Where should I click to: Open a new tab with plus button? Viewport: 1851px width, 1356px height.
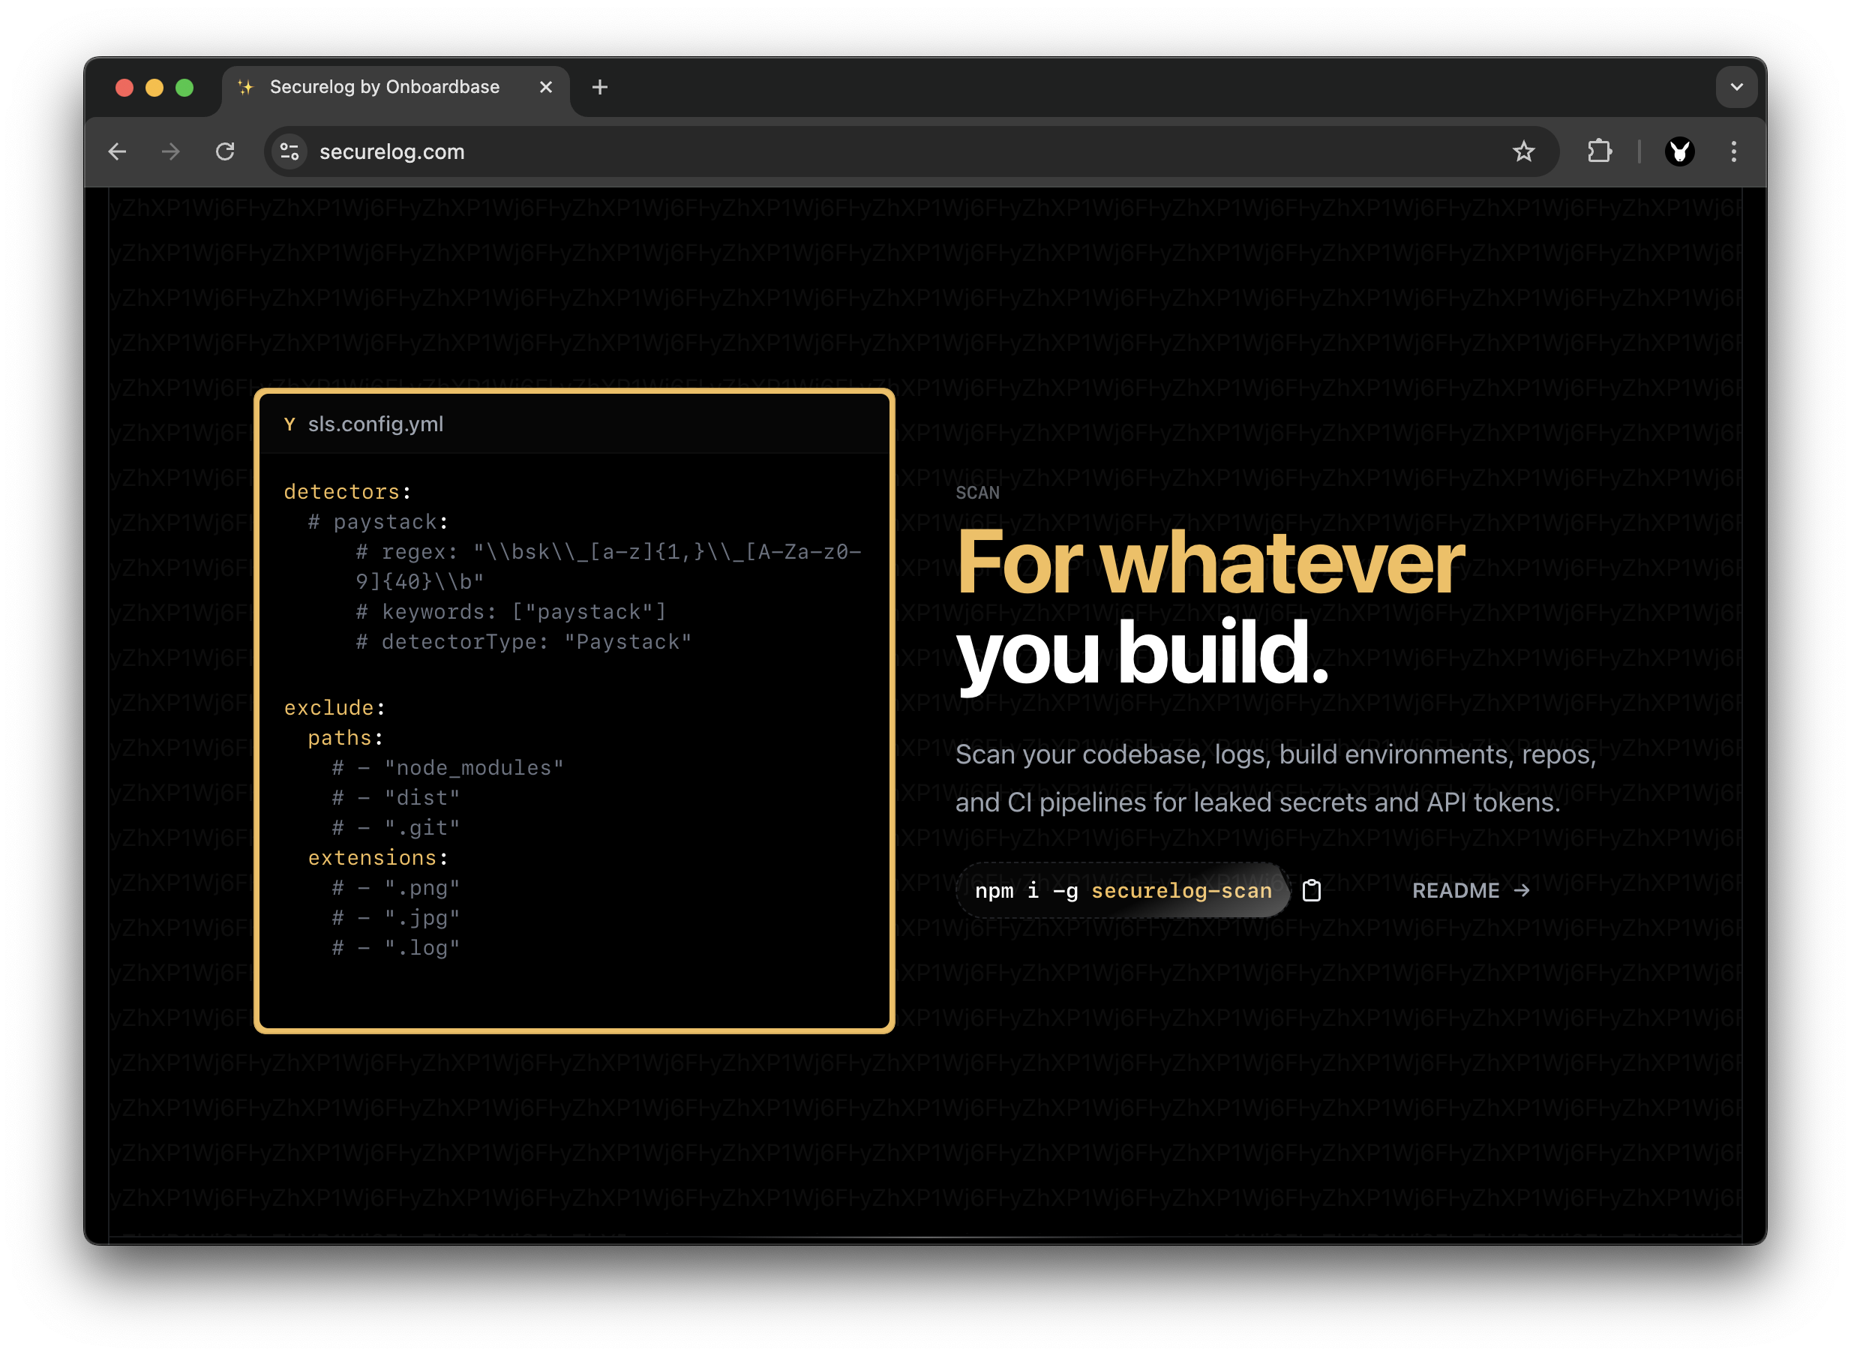pyautogui.click(x=600, y=87)
